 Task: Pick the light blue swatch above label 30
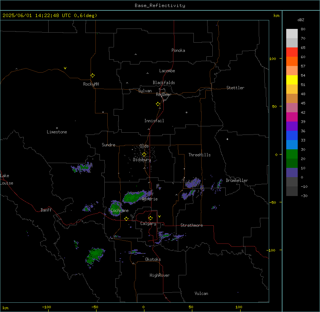tap(292, 145)
